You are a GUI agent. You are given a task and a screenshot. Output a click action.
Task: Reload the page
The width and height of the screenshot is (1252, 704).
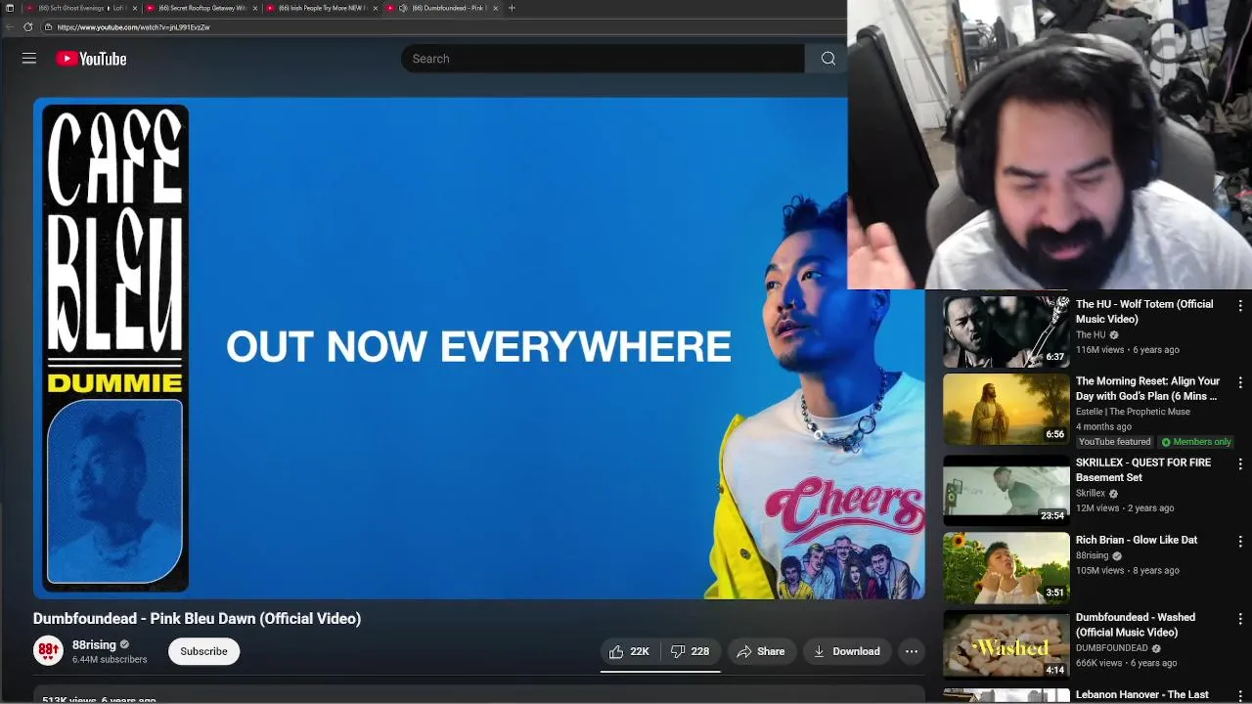27,27
